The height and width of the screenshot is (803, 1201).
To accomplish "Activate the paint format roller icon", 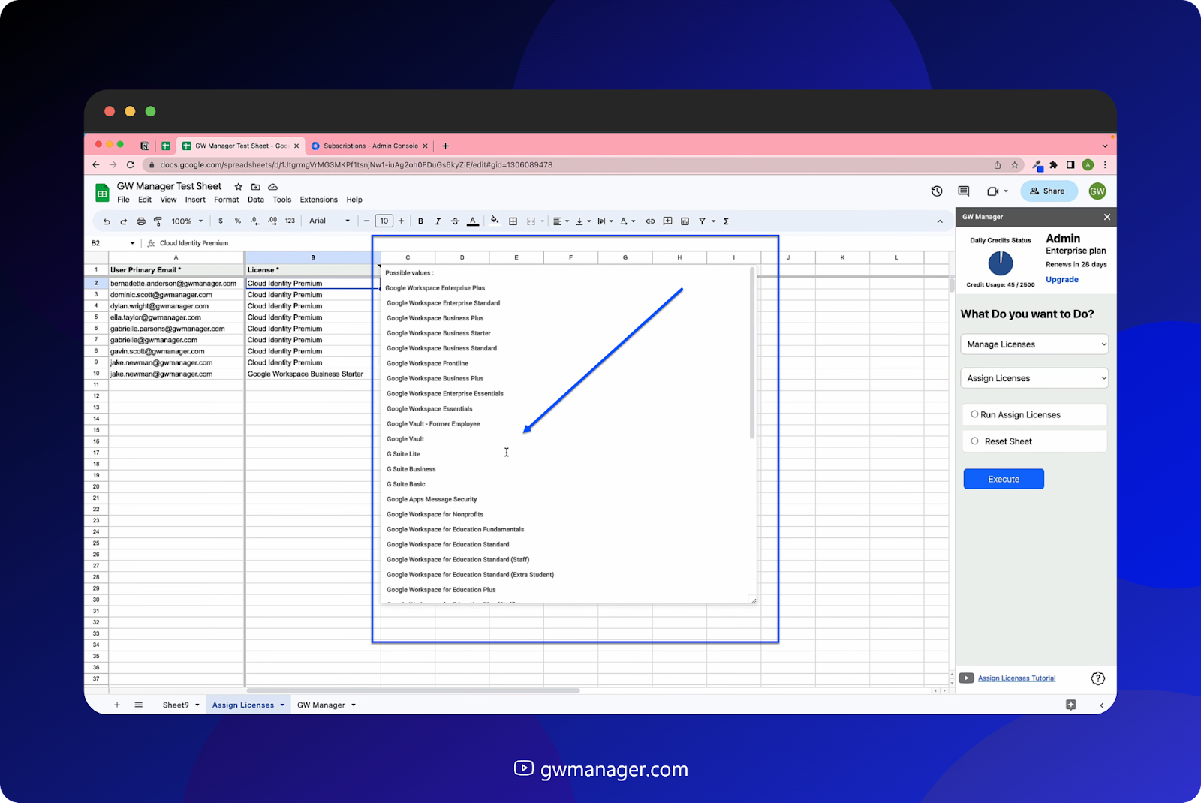I will point(158,221).
